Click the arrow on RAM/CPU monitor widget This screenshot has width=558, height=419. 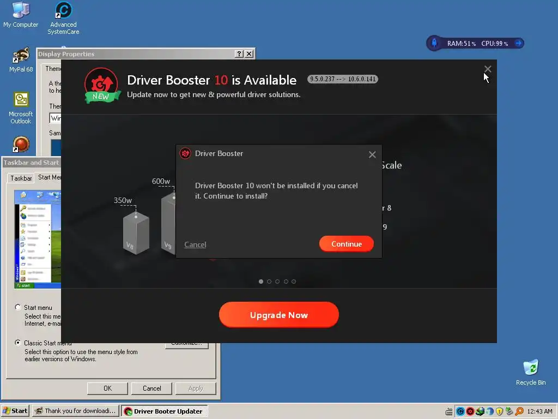coord(519,43)
